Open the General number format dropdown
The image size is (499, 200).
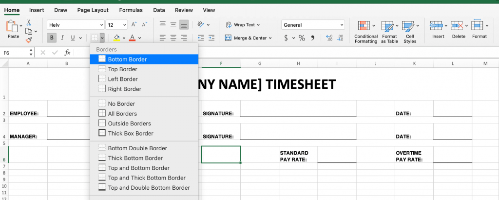(342, 25)
